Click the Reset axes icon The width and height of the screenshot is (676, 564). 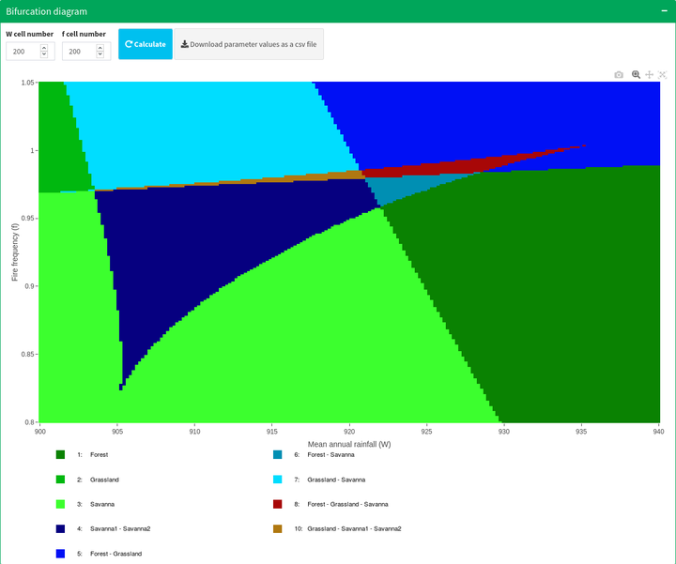tap(662, 74)
